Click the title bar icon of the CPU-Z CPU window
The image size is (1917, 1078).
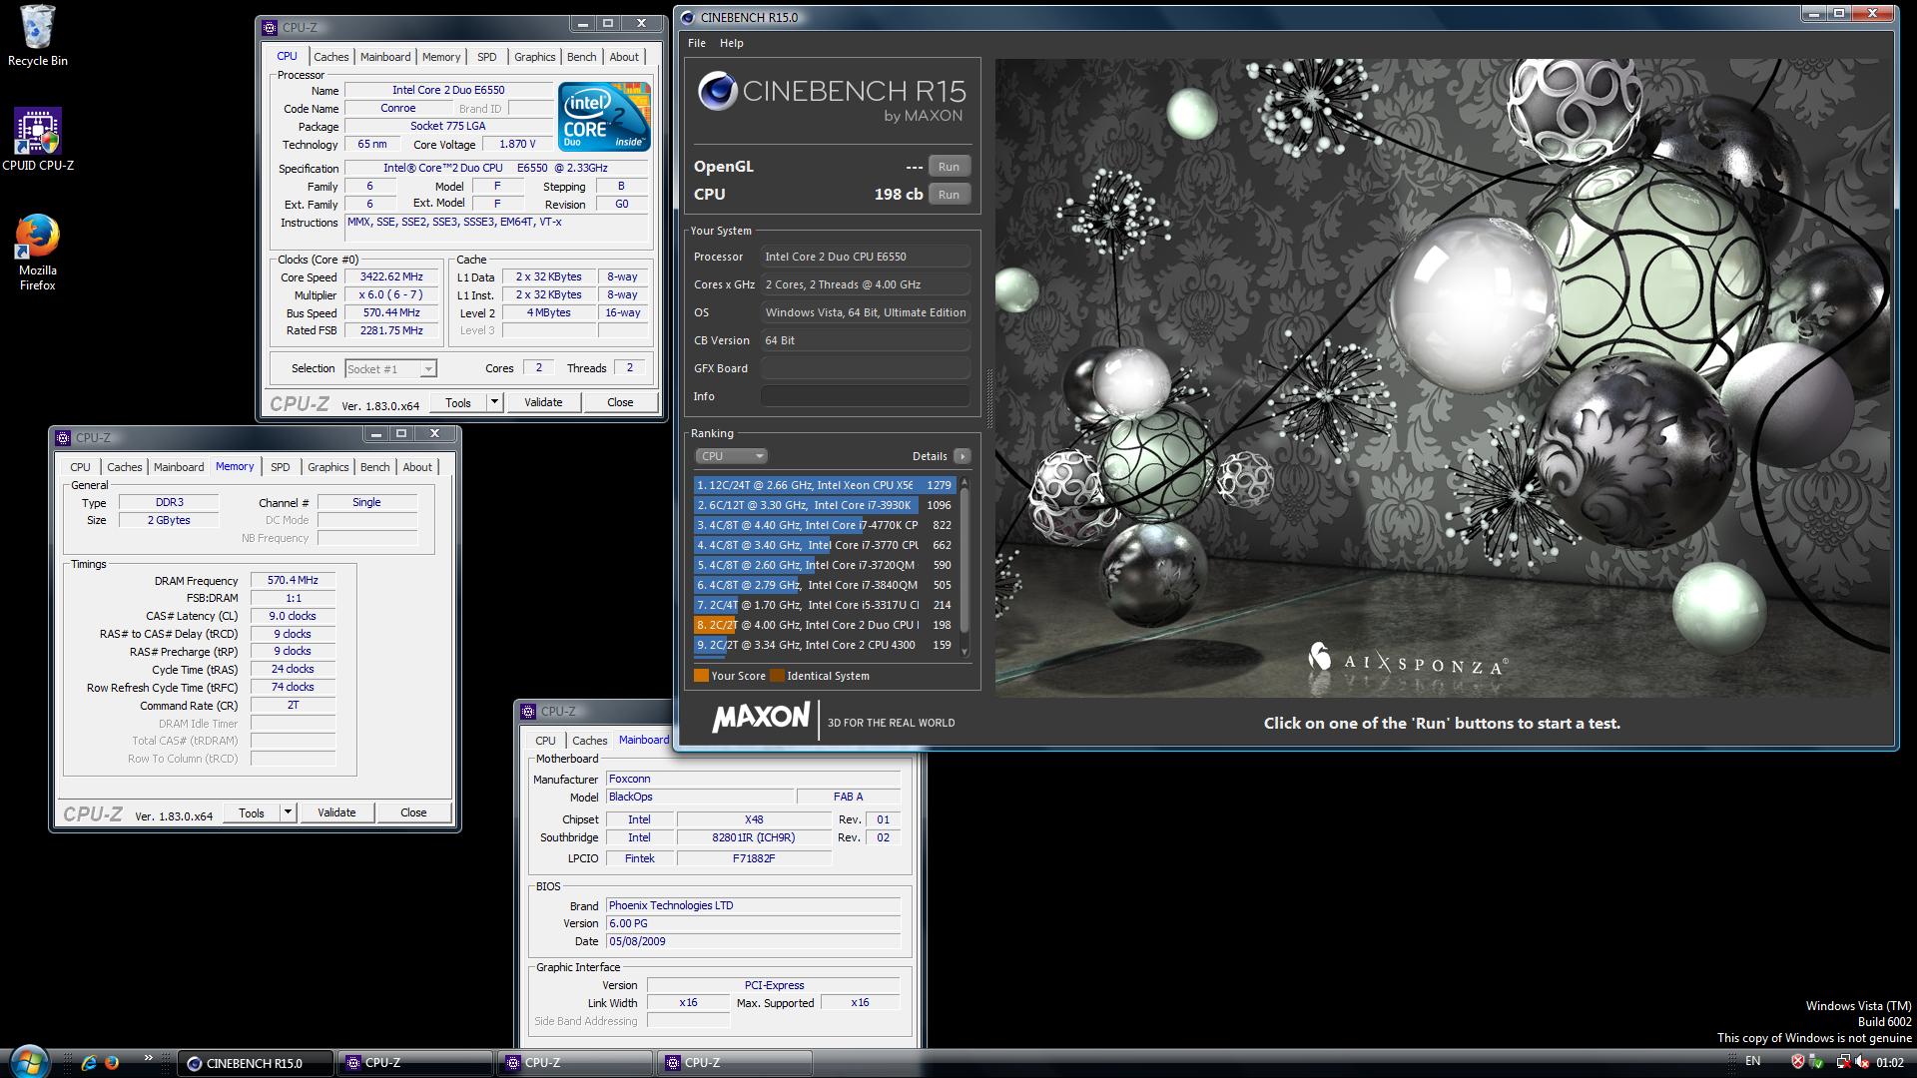[x=271, y=27]
